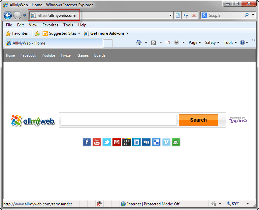Click the Ecards link in site navigation
Screen dimensions: 259x210
pyautogui.click(x=100, y=55)
